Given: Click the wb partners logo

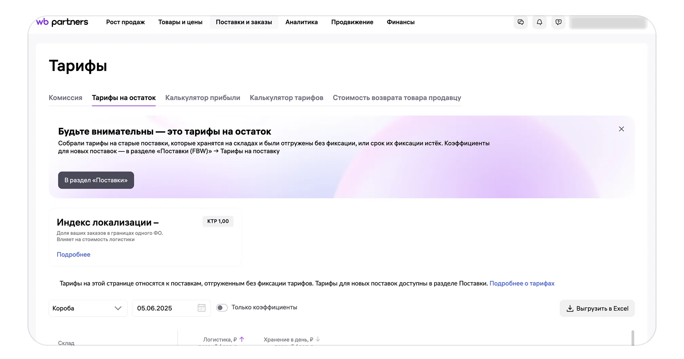Looking at the screenshot, I should [62, 22].
